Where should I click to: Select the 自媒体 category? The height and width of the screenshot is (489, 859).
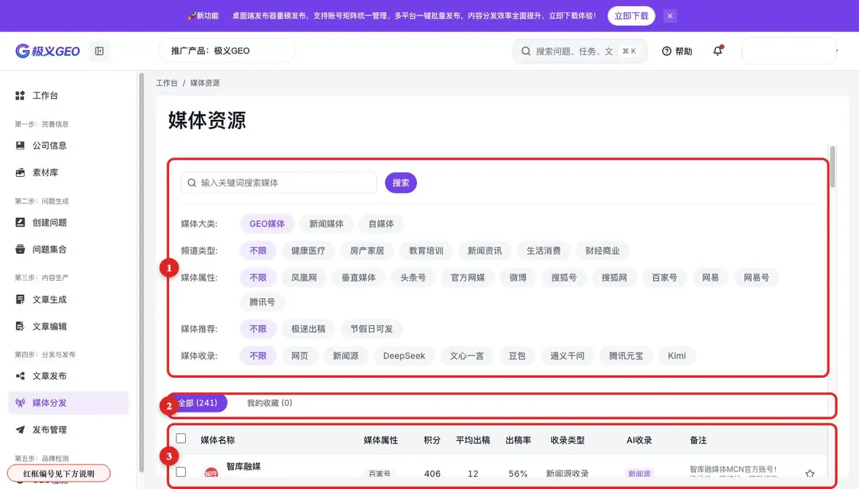[x=381, y=224]
